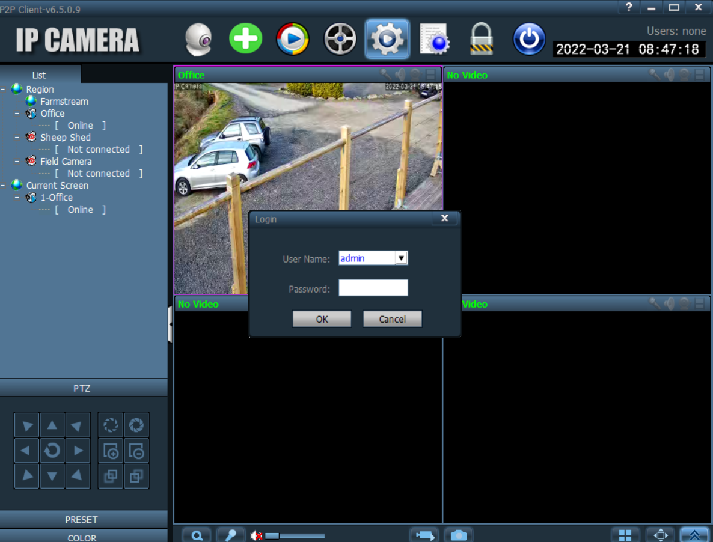Collapse the 1-Office tree node

point(17,198)
